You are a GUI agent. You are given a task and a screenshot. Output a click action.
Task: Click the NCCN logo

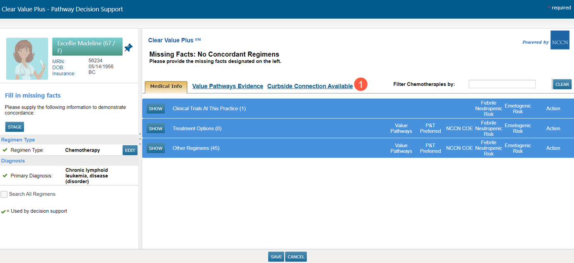coord(559,40)
